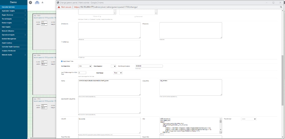The width and height of the screenshot is (285, 139).
Task: Open the End Date Units dropdown
Action: pos(85,66)
